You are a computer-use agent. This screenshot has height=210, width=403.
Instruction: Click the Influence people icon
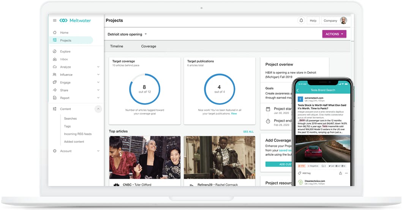click(54, 74)
